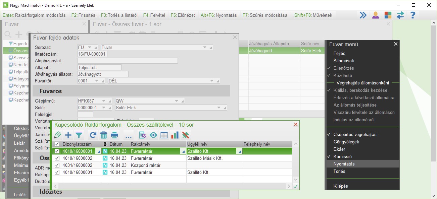Click the N icon in the 4031/16000002 row
The height and width of the screenshot is (199, 437).
coord(105,165)
